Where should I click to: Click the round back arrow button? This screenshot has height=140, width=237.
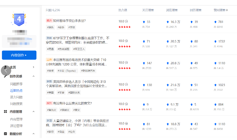pyautogui.click(x=6, y=71)
